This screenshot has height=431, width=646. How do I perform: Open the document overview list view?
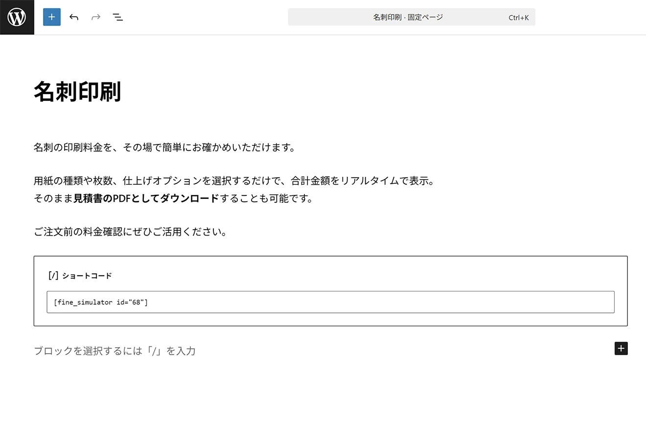pos(118,17)
